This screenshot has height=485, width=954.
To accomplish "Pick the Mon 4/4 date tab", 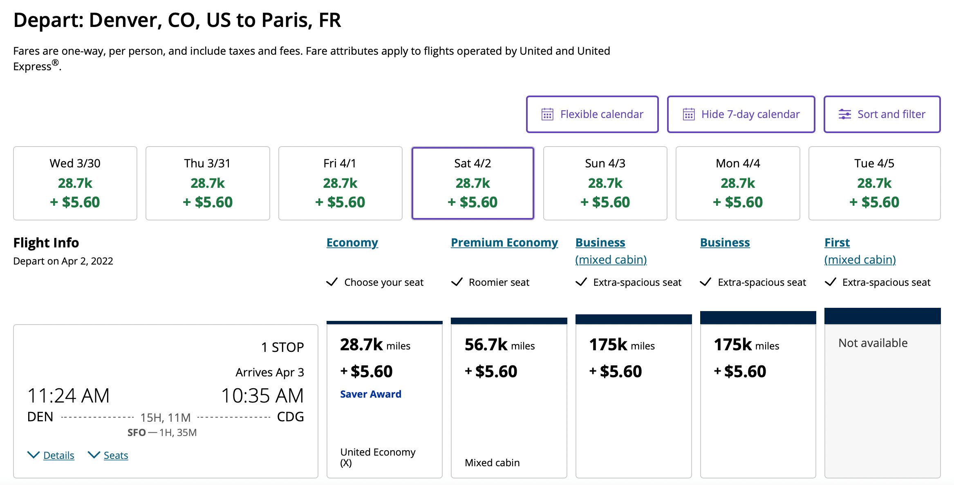I will 738,183.
